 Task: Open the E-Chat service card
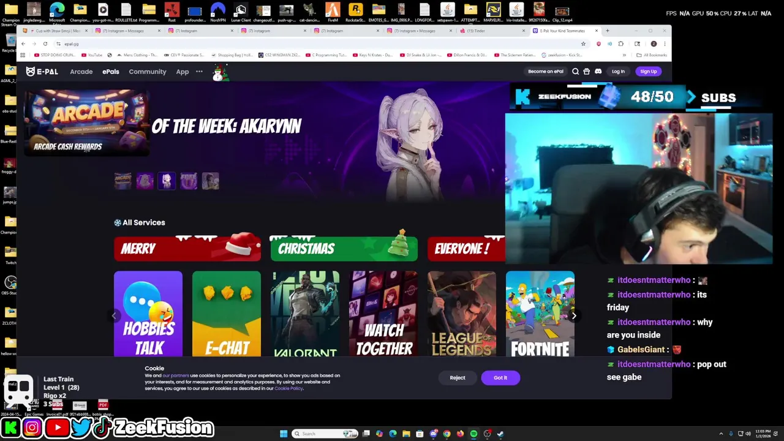(227, 314)
